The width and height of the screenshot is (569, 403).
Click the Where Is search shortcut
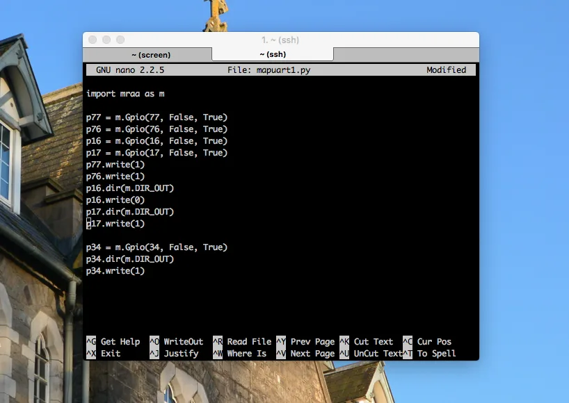246,354
